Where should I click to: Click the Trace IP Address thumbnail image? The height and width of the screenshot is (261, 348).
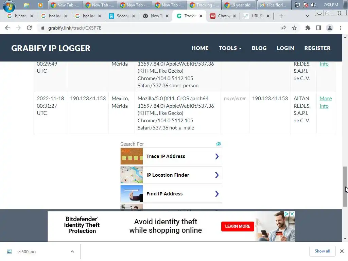(x=132, y=156)
